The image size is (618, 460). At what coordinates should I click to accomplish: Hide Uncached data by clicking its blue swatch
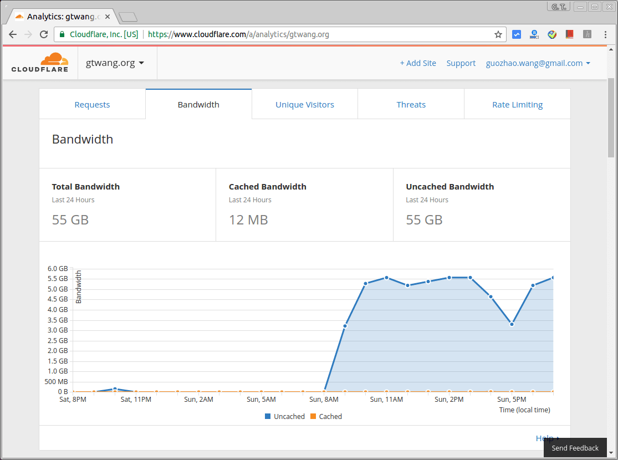click(x=268, y=416)
